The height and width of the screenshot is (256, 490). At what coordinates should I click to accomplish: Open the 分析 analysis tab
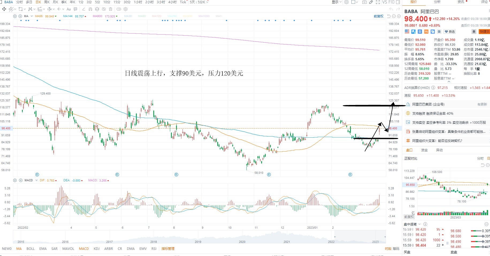(437, 2)
